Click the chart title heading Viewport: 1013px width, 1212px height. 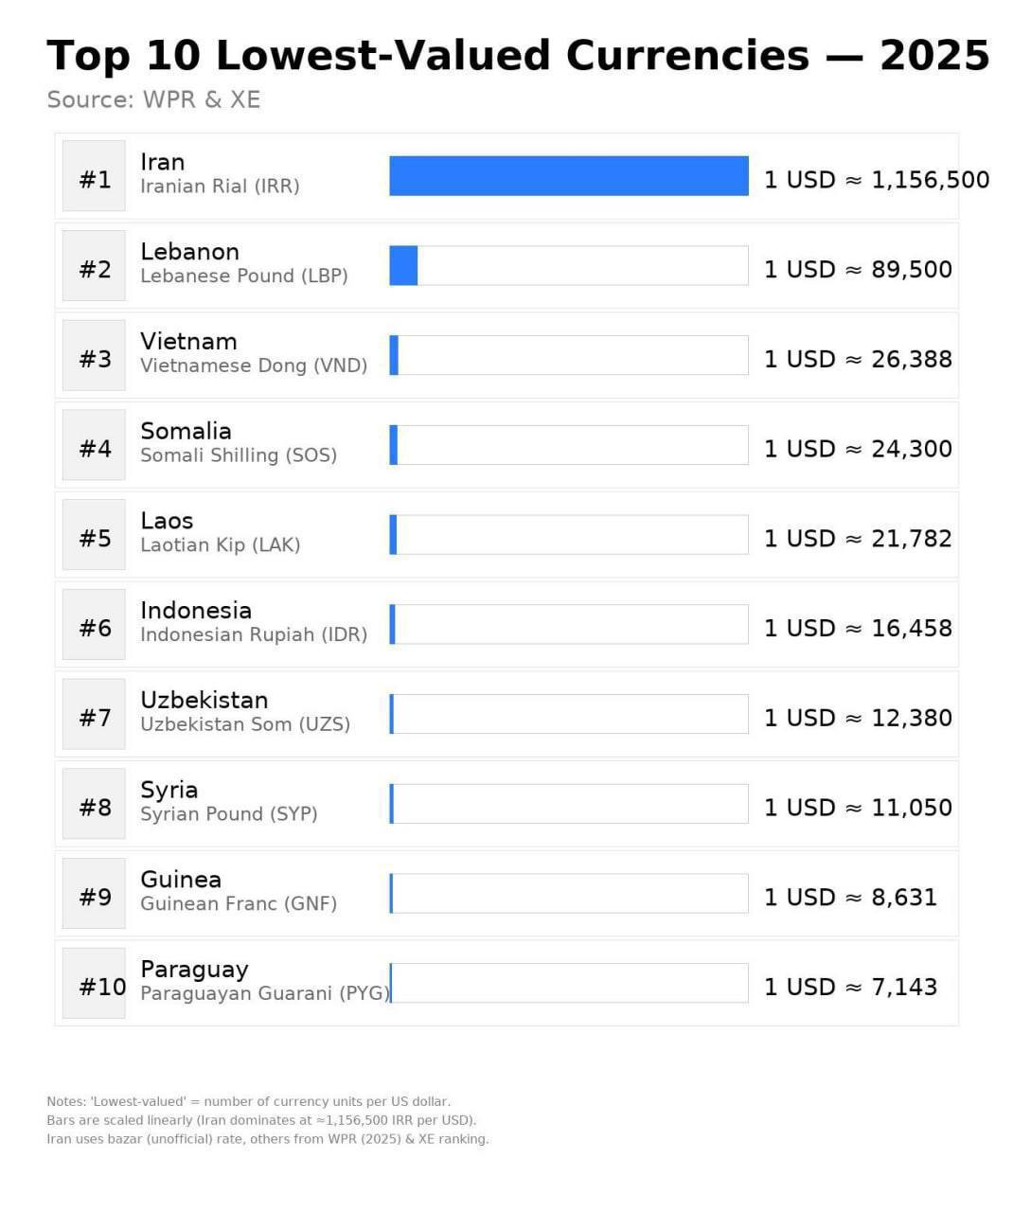(517, 55)
